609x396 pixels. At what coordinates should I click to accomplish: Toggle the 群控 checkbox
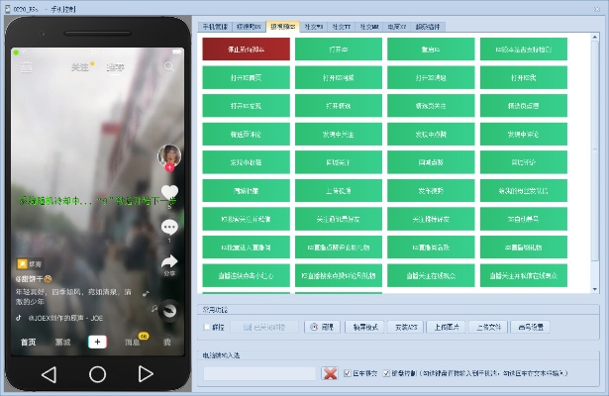[207, 326]
